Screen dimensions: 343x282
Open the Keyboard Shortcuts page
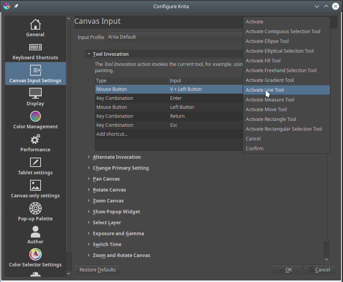click(x=35, y=51)
